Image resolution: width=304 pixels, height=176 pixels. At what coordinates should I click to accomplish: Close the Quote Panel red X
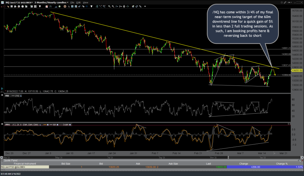302,160
